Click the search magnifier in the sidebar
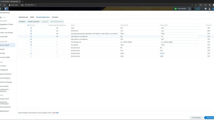The width and height of the screenshot is (214, 120). (x=1, y=17)
